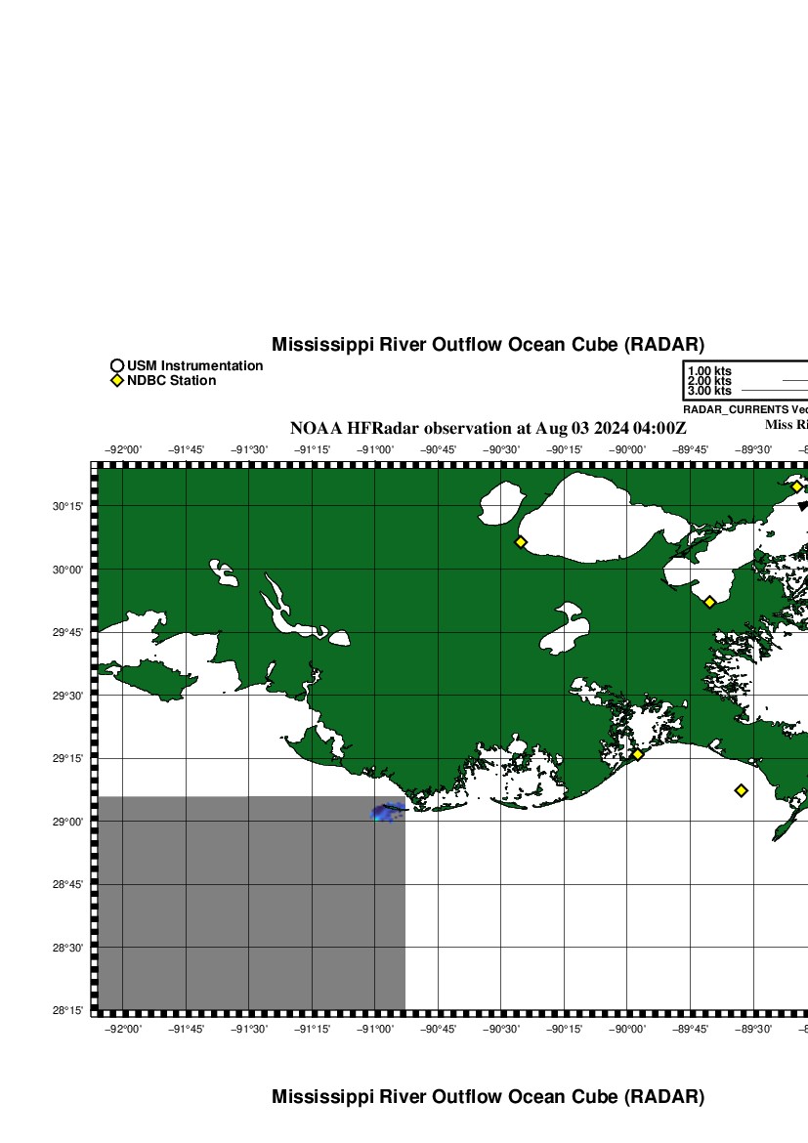Select NDBC station diamond offshore in the southeast

pyautogui.click(x=742, y=790)
